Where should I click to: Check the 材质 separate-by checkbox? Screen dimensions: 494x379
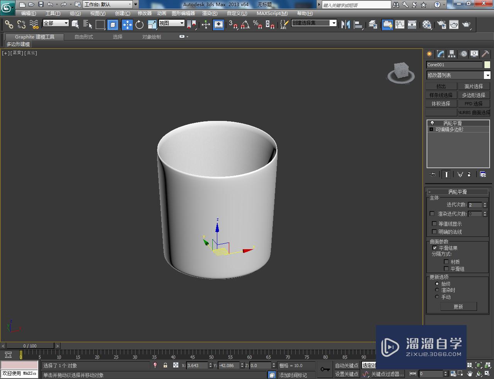447,262
